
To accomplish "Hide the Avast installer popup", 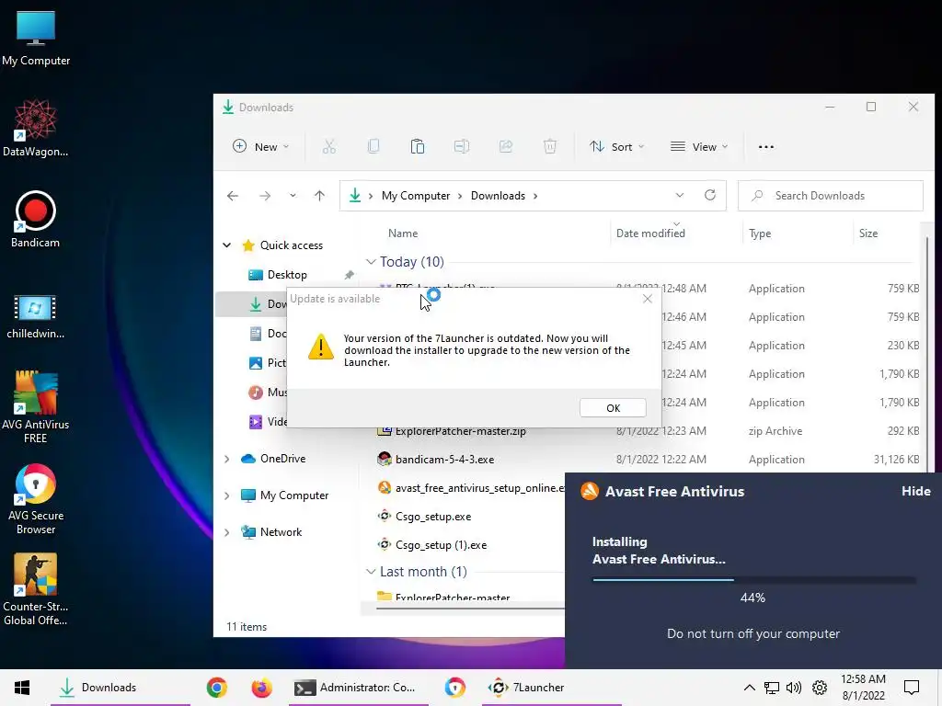I will [x=915, y=491].
